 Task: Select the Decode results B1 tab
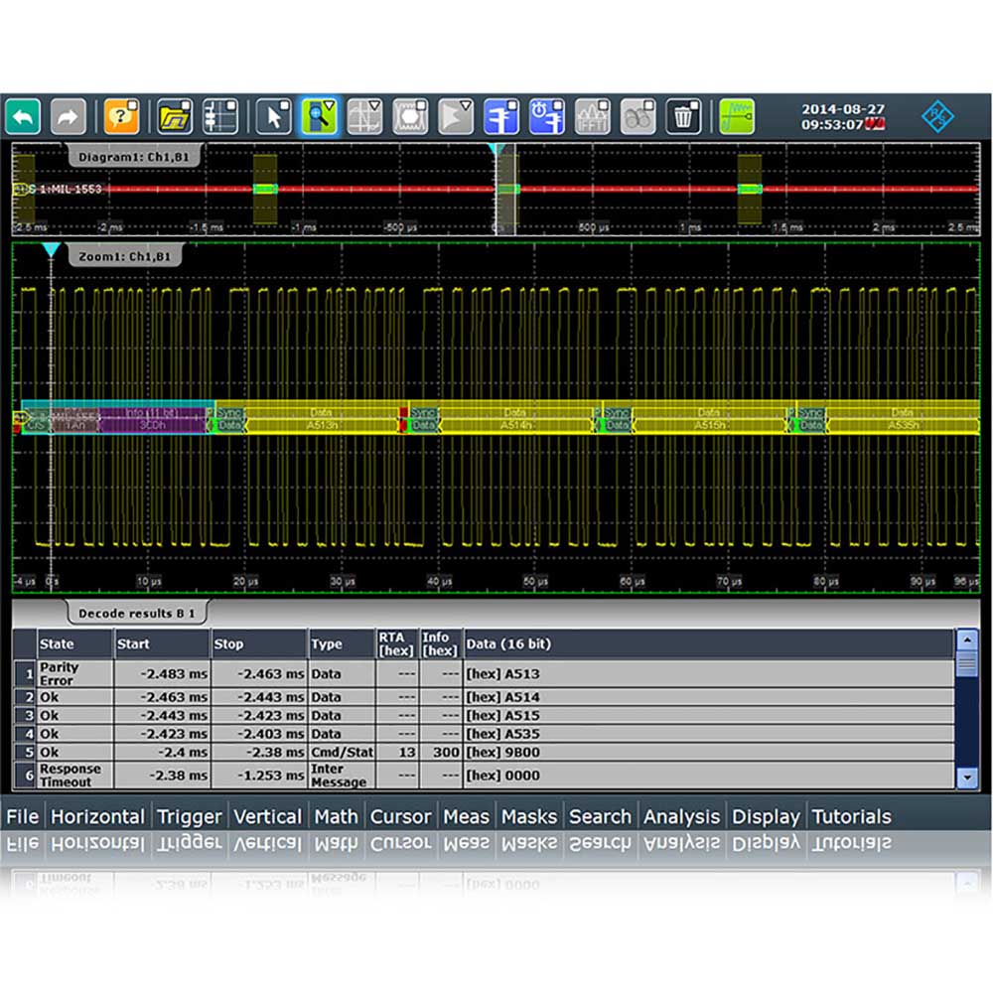(137, 614)
